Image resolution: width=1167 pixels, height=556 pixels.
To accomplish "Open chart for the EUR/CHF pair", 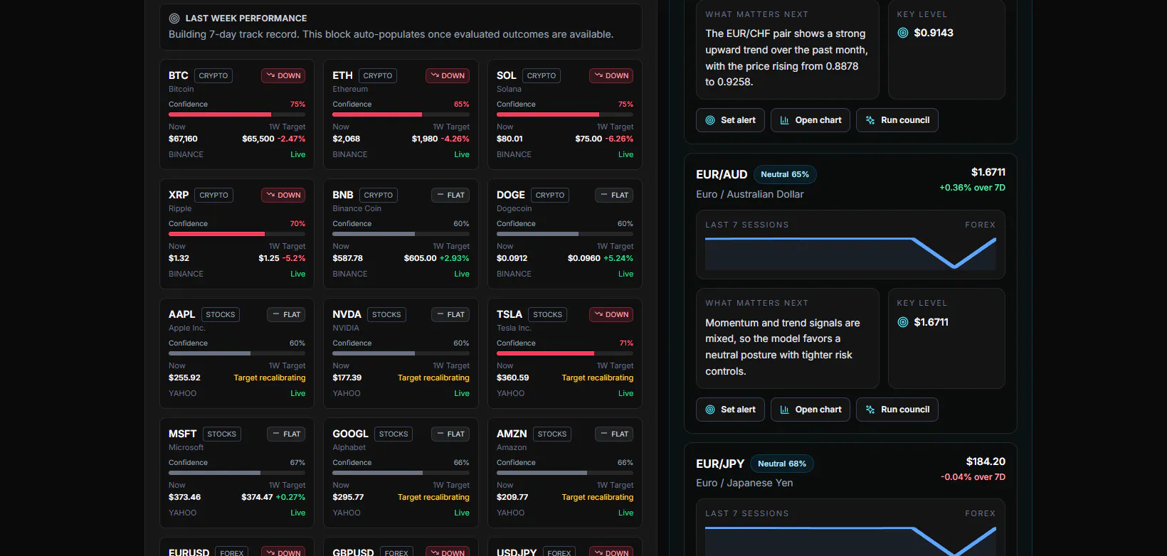I will 810,120.
